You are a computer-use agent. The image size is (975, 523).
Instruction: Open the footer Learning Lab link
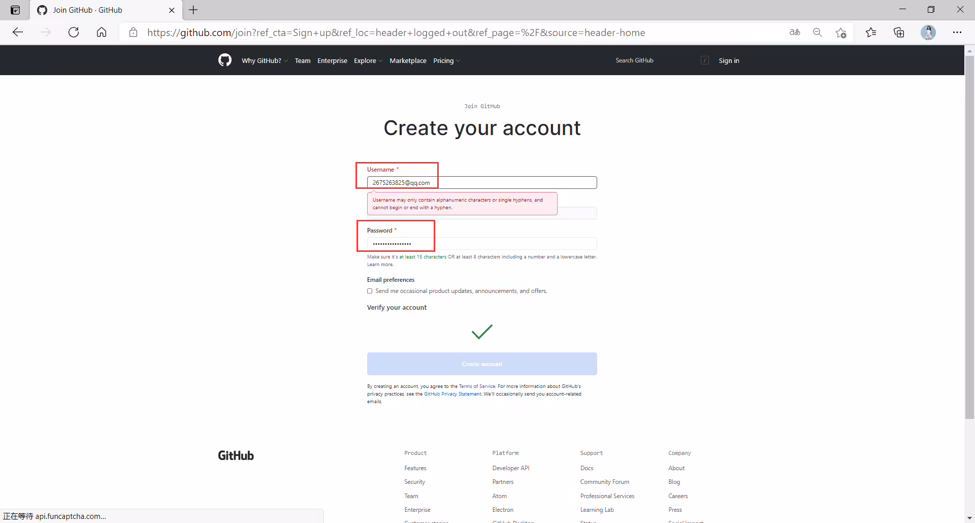(597, 510)
